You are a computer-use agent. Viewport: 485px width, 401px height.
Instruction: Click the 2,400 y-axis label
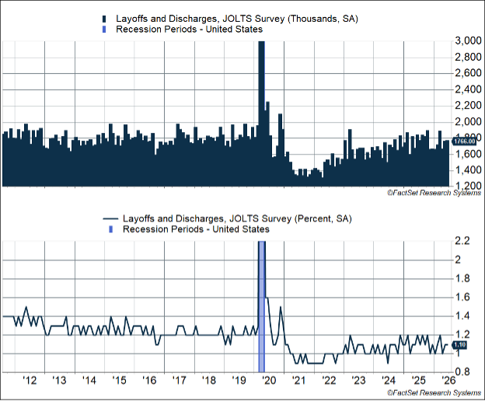coord(468,89)
